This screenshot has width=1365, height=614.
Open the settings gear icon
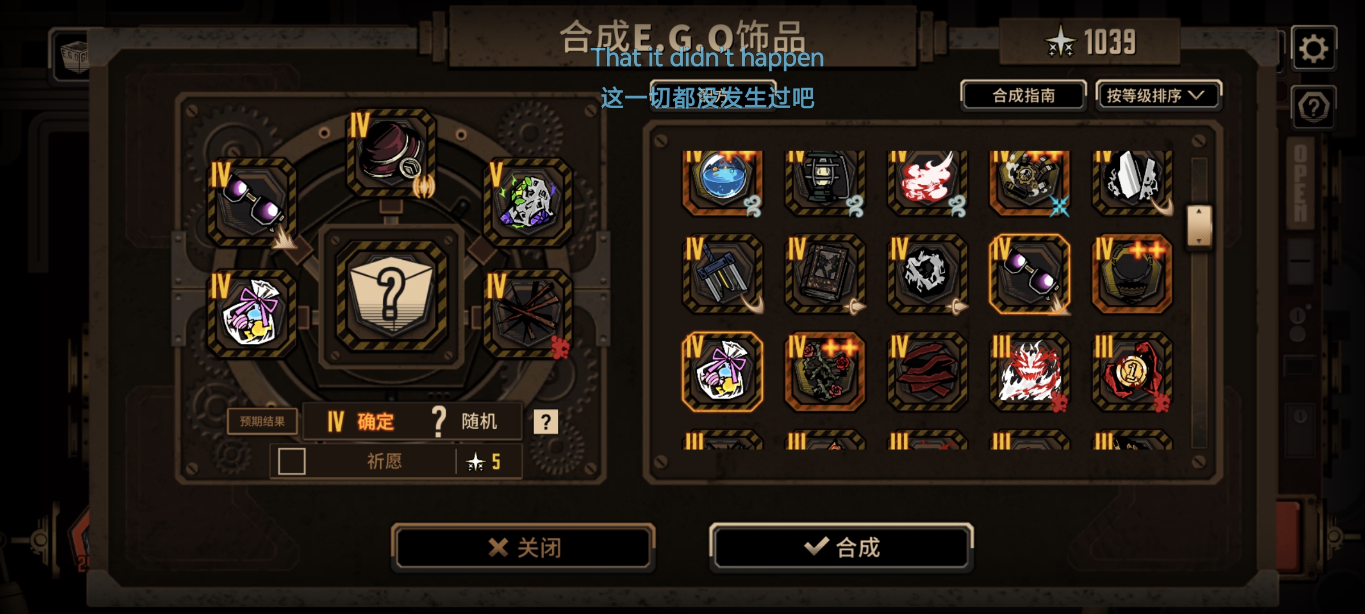point(1313,48)
